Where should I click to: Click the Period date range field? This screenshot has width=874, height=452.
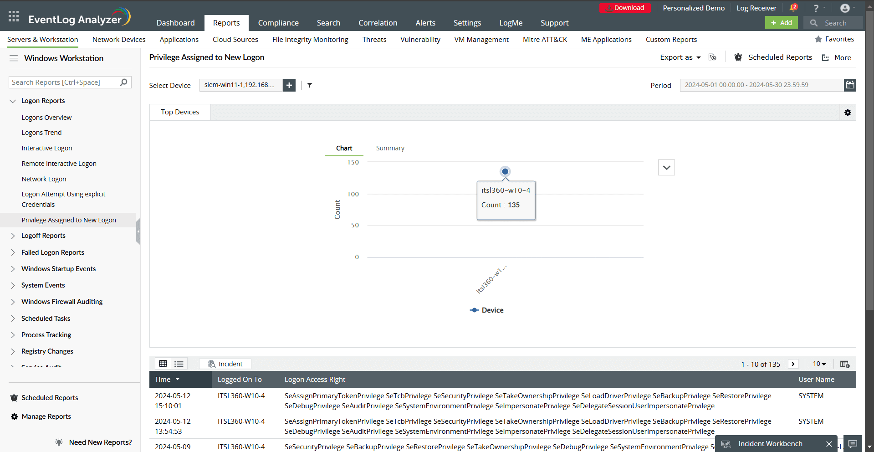(762, 85)
